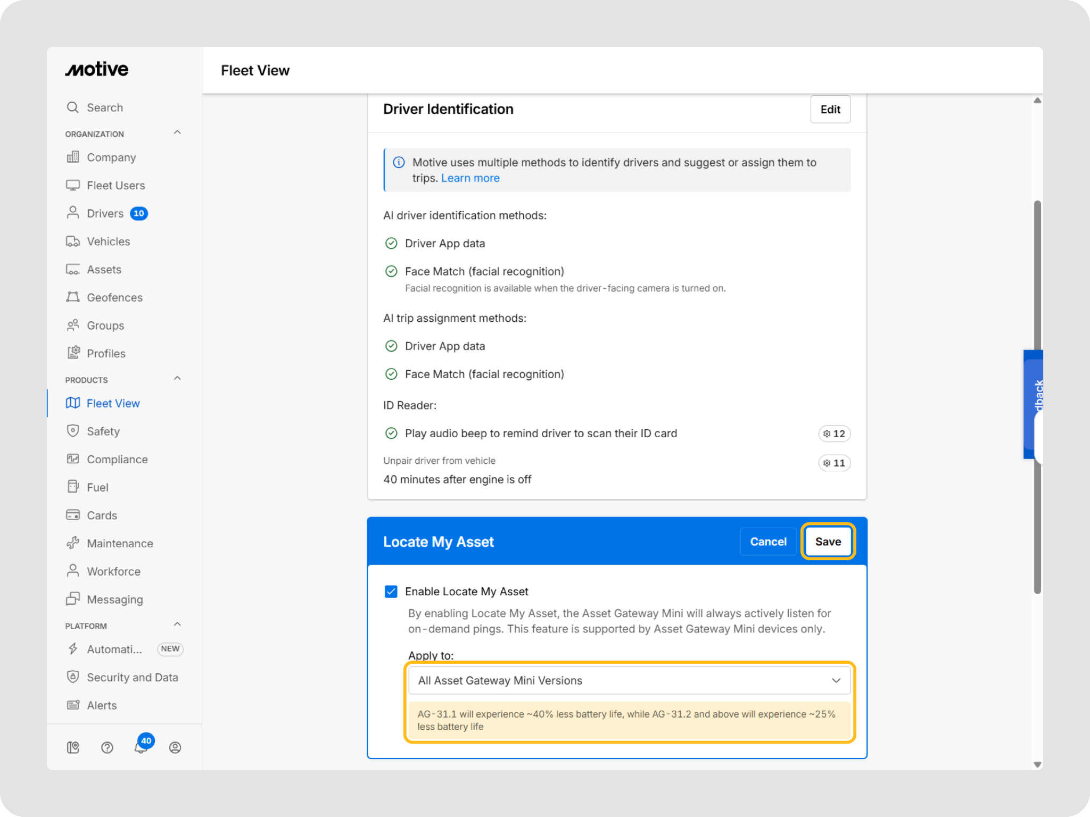Click the Security and Data shield icon

pyautogui.click(x=73, y=677)
